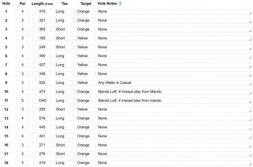The width and height of the screenshot is (253, 167).
Task: Click the Tee field for hole 3
Action: pos(65,29)
